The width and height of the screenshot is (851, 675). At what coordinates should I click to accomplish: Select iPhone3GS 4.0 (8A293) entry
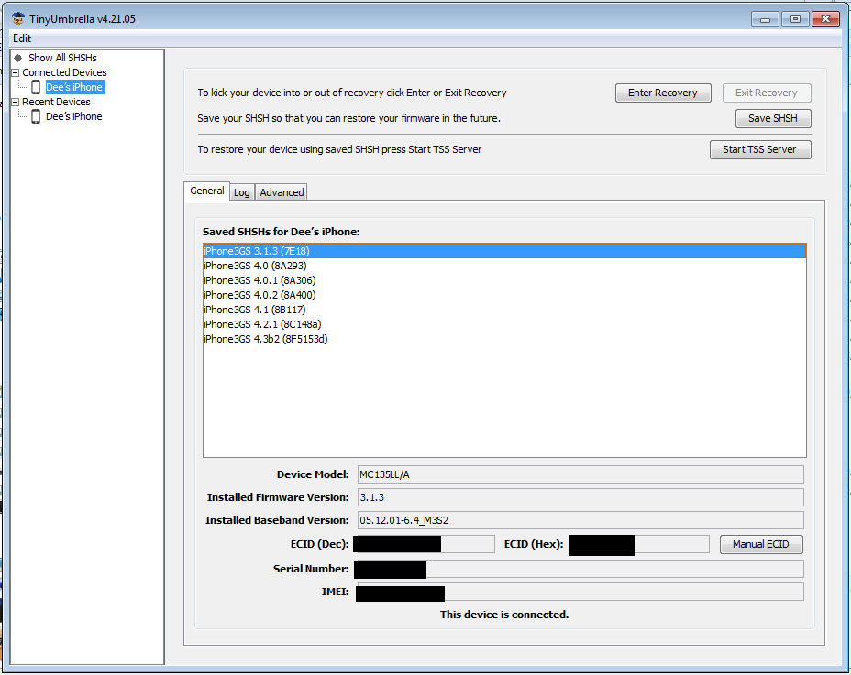[x=504, y=266]
